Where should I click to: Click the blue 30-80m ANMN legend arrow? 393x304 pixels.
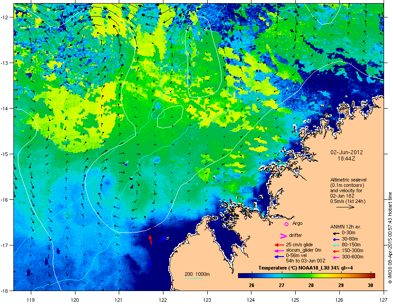coord(336,239)
